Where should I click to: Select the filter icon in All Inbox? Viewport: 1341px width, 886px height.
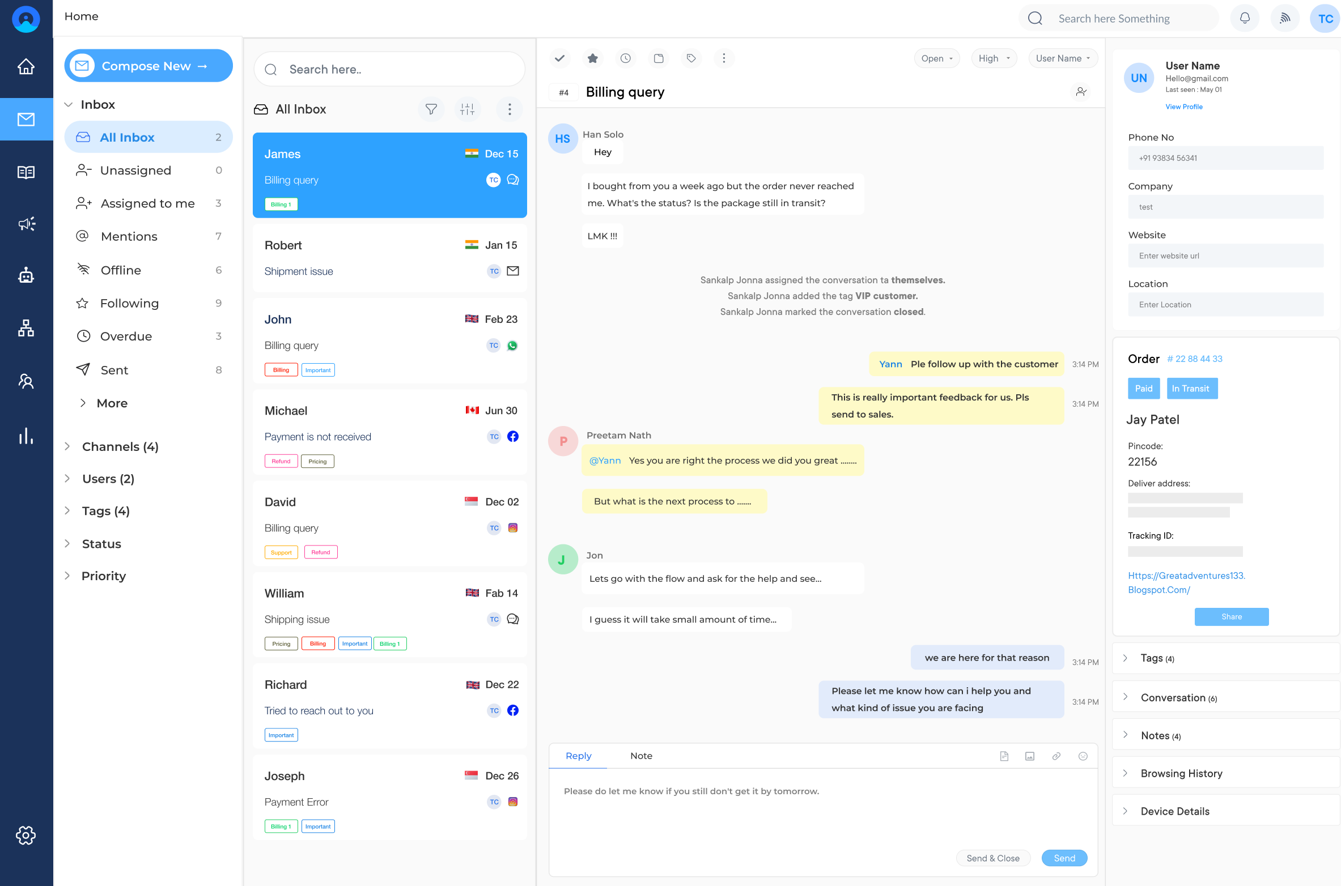pos(431,110)
